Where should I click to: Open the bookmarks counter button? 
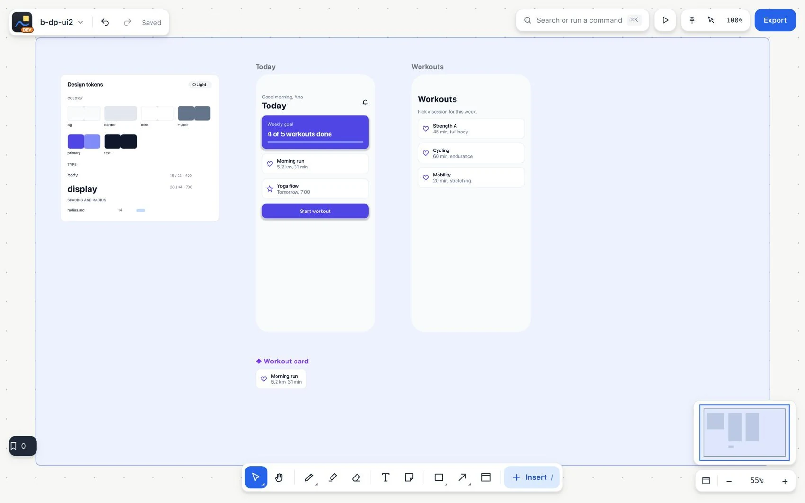[23, 446]
